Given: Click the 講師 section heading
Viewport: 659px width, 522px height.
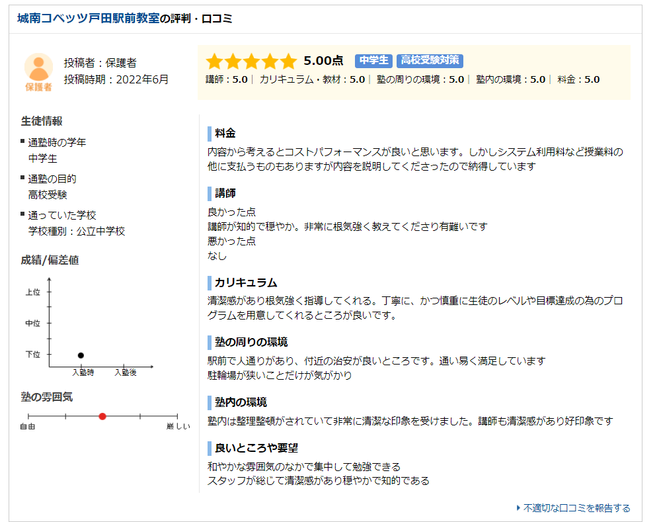Looking at the screenshot, I should tap(225, 193).
